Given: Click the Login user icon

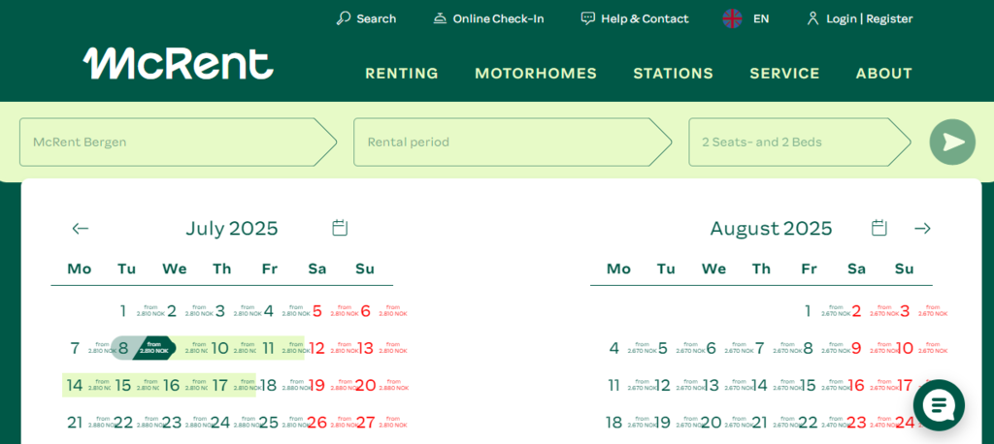Looking at the screenshot, I should tap(812, 18).
